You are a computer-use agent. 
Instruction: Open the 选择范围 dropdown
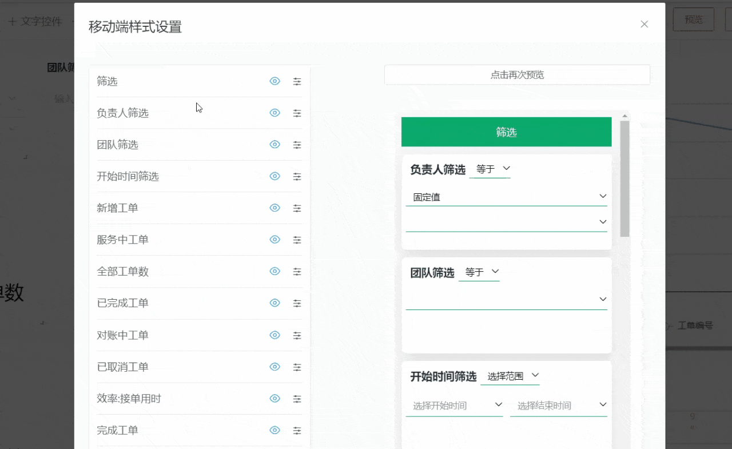click(510, 376)
